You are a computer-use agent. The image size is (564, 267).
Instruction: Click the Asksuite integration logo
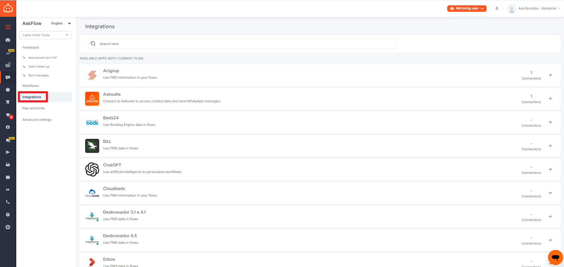pyautogui.click(x=92, y=98)
